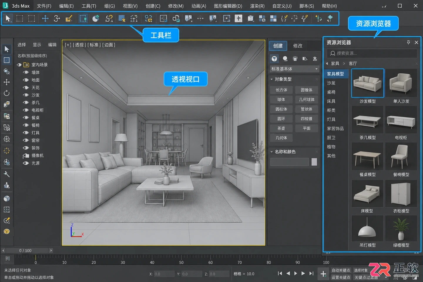Click the rectangle selection icon in left sidebar
This screenshot has width=423, height=282.
6,60
